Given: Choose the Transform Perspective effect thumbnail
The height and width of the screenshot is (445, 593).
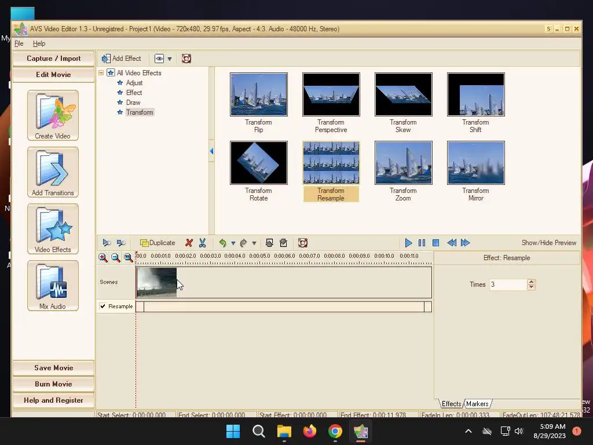Looking at the screenshot, I should point(331,94).
